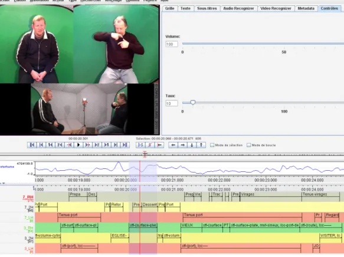The image size is (344, 257).
Task: Go to the next scroll view
Action: pos(116,145)
